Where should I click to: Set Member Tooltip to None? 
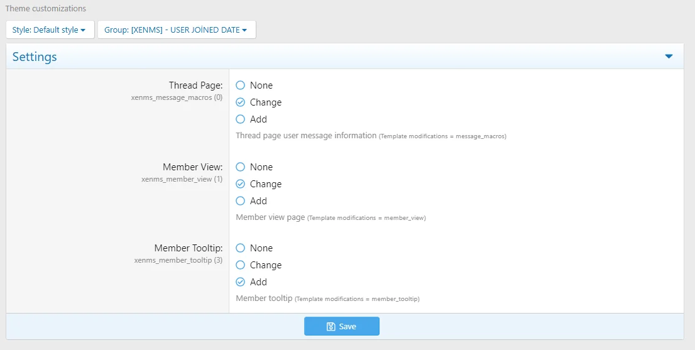coord(240,248)
